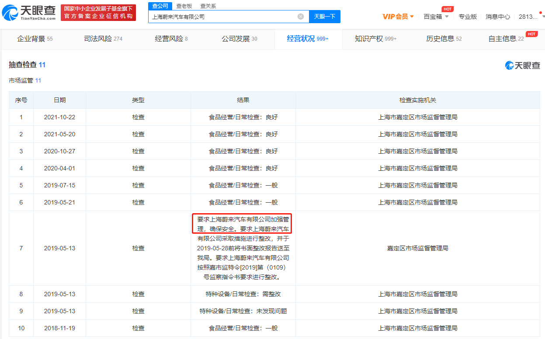Click the 检查实施机关 column header
545x339 pixels.
[418, 100]
